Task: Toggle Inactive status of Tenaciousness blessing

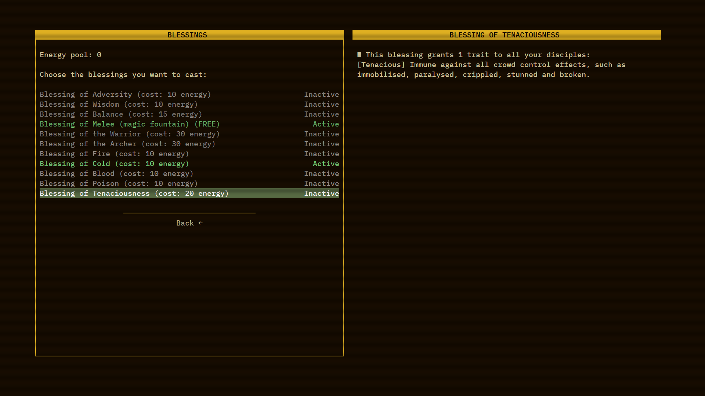Action: tap(321, 194)
